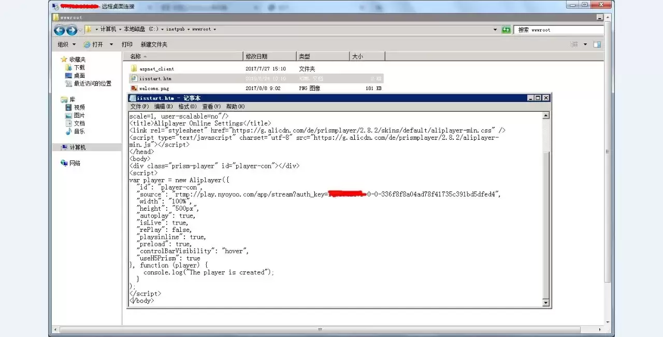Viewport: 663px width, 337px height.
Task: Open Notepad's 编辑(E) menu
Action: click(x=163, y=107)
